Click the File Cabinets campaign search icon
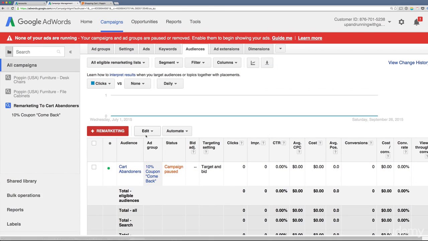The image size is (428, 241). click(8, 92)
